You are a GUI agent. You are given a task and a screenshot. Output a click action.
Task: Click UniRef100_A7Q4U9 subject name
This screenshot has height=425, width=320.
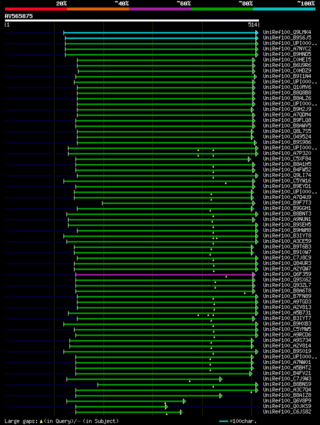[x=287, y=197]
